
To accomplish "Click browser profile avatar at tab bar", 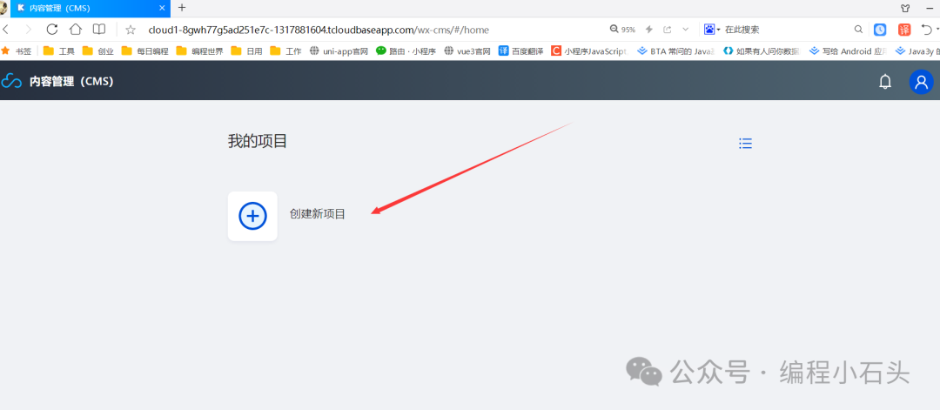I will point(3,8).
